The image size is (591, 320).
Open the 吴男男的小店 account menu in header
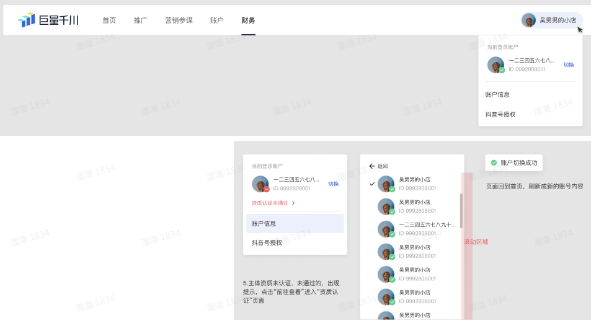click(x=552, y=20)
